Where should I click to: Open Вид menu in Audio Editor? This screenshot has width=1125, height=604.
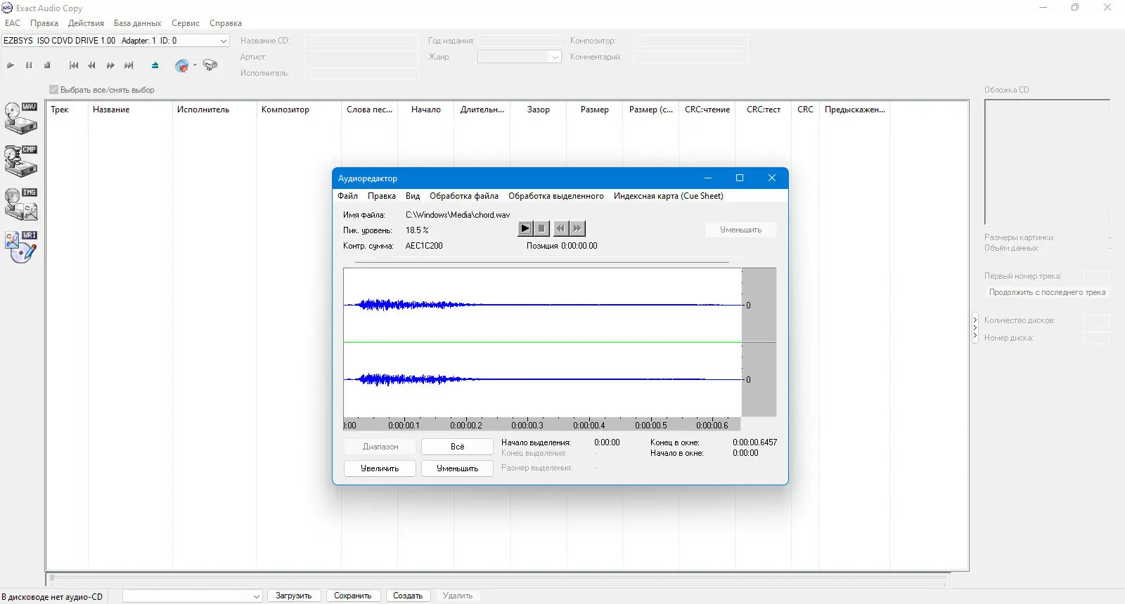point(413,196)
